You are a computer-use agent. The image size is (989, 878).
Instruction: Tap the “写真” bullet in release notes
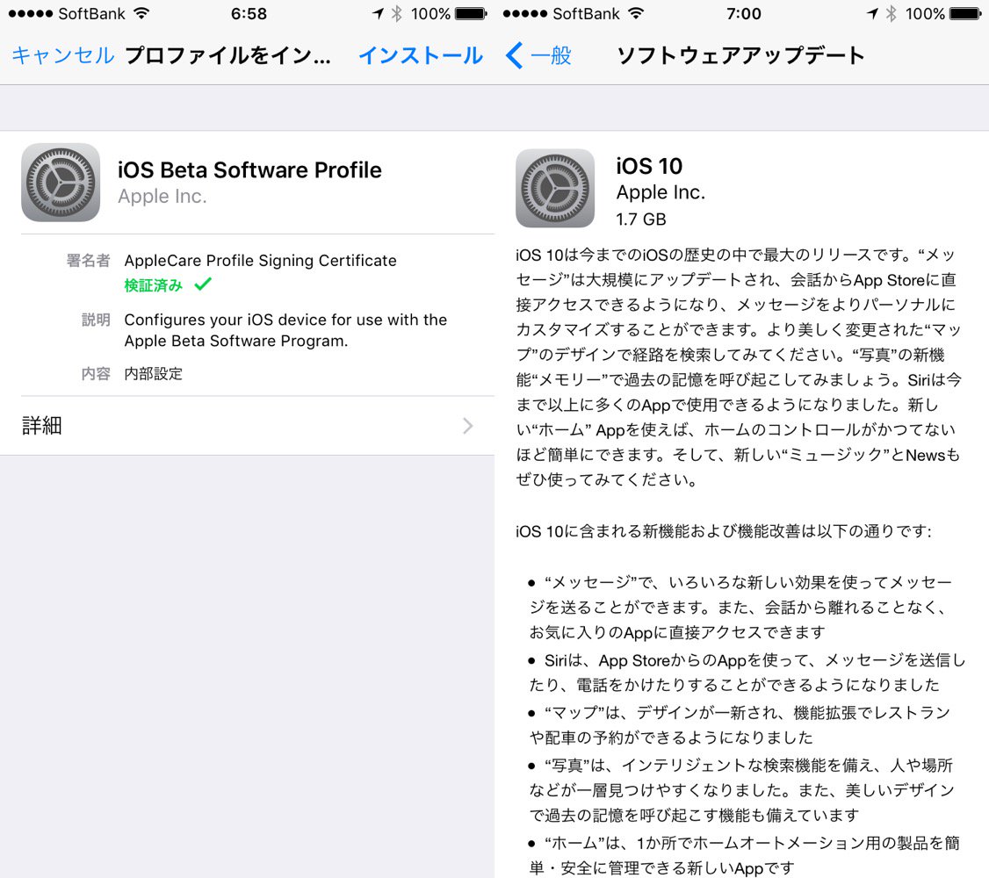(741, 790)
